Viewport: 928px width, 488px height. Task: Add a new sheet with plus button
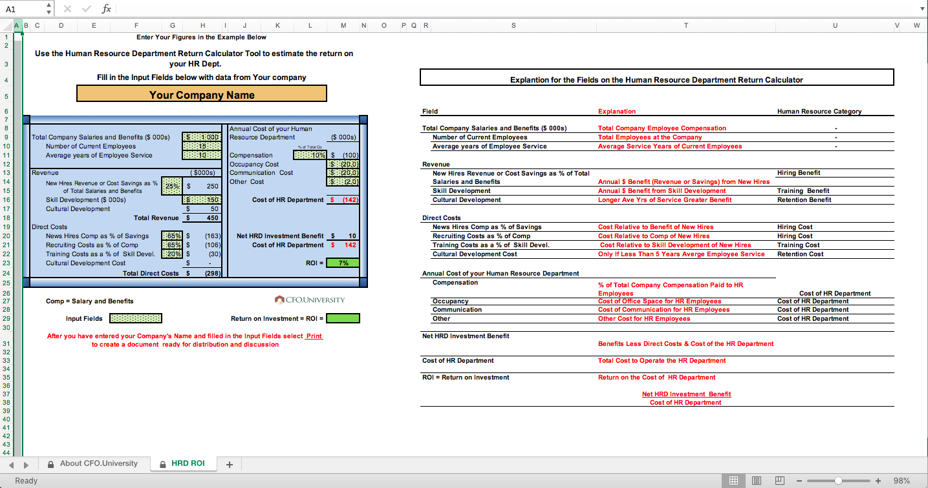tap(229, 464)
